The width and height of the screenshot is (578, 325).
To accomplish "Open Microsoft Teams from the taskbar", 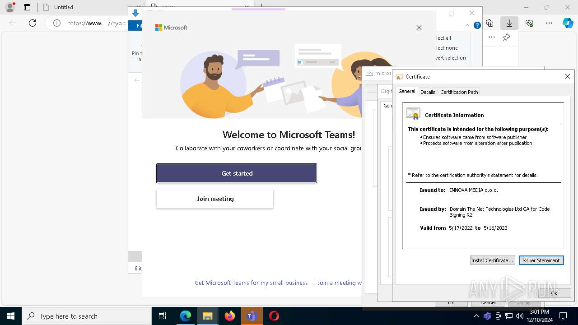I will click(252, 316).
